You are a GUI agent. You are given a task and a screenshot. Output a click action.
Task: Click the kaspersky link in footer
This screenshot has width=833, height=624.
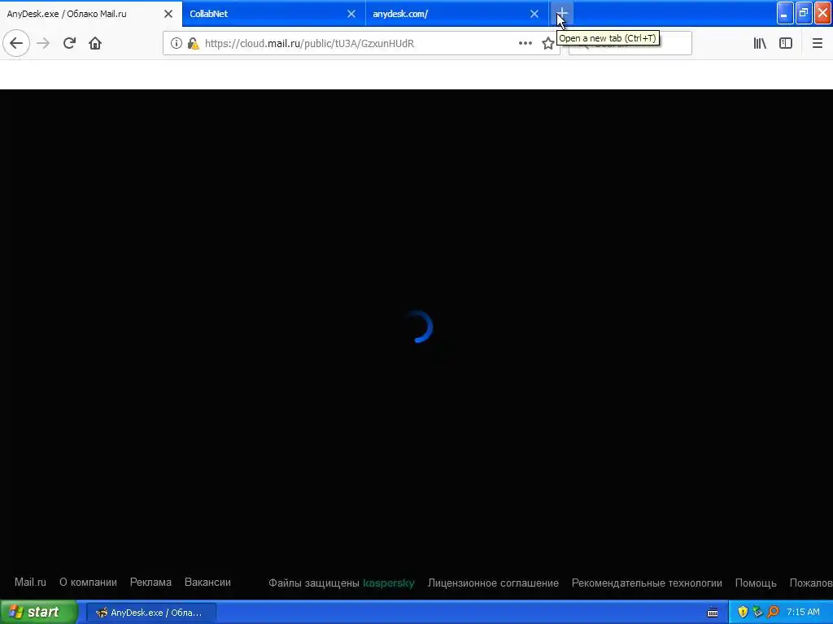point(388,583)
